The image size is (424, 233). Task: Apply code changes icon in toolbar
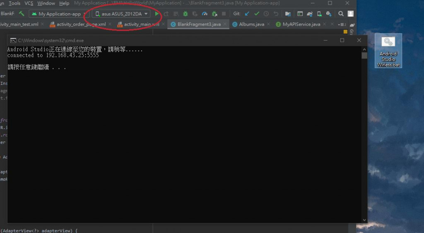point(176,14)
